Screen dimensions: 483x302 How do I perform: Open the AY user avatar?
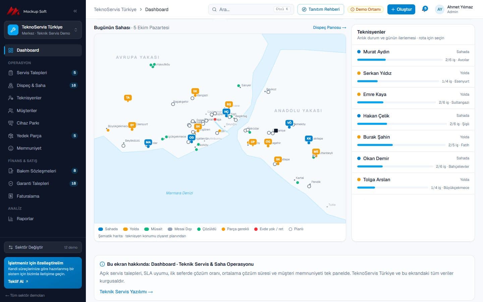coord(440,9)
